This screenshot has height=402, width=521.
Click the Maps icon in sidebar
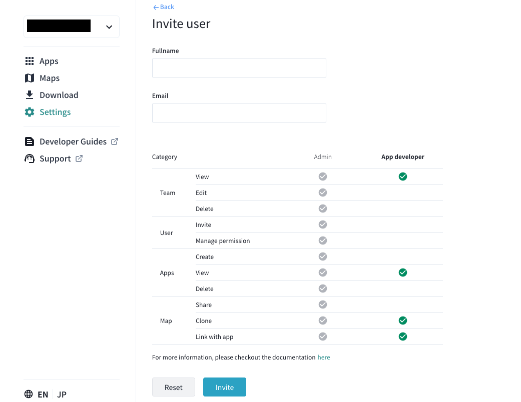[x=30, y=78]
